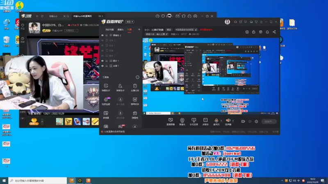Open 斗鱼直播伴侣使用教程 tutorial link

[x=114, y=132]
